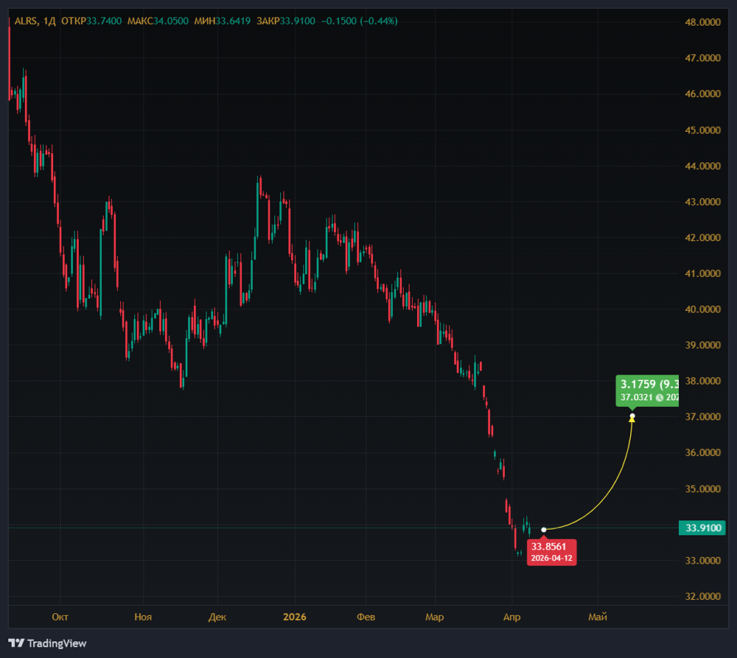Click the Апр label on time axis
Image resolution: width=737 pixels, height=658 pixels.
[512, 617]
